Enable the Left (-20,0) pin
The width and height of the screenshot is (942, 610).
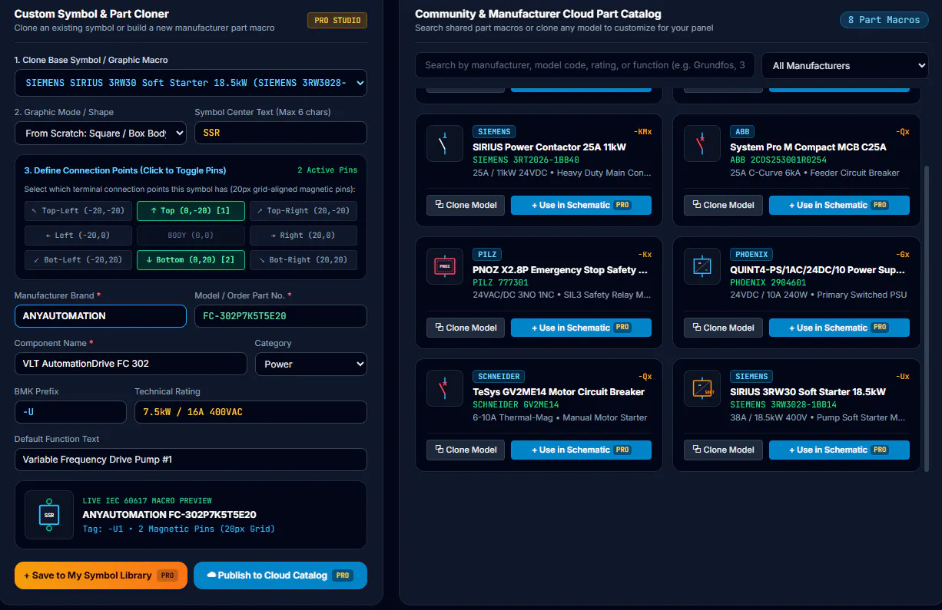pyautogui.click(x=78, y=236)
